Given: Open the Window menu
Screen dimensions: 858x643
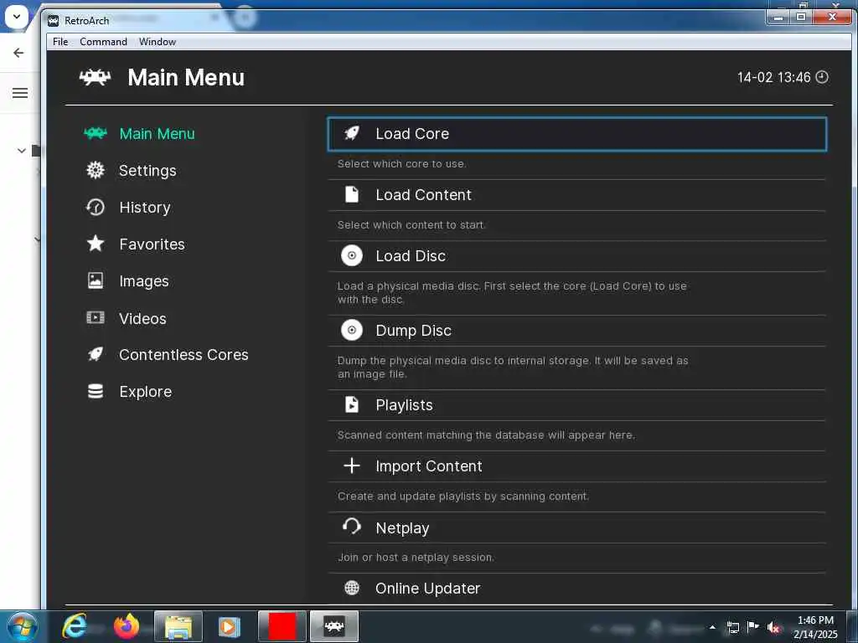Looking at the screenshot, I should (x=158, y=42).
